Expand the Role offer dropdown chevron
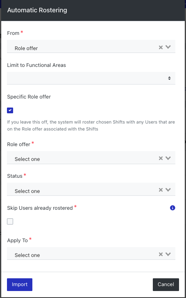 [168, 158]
